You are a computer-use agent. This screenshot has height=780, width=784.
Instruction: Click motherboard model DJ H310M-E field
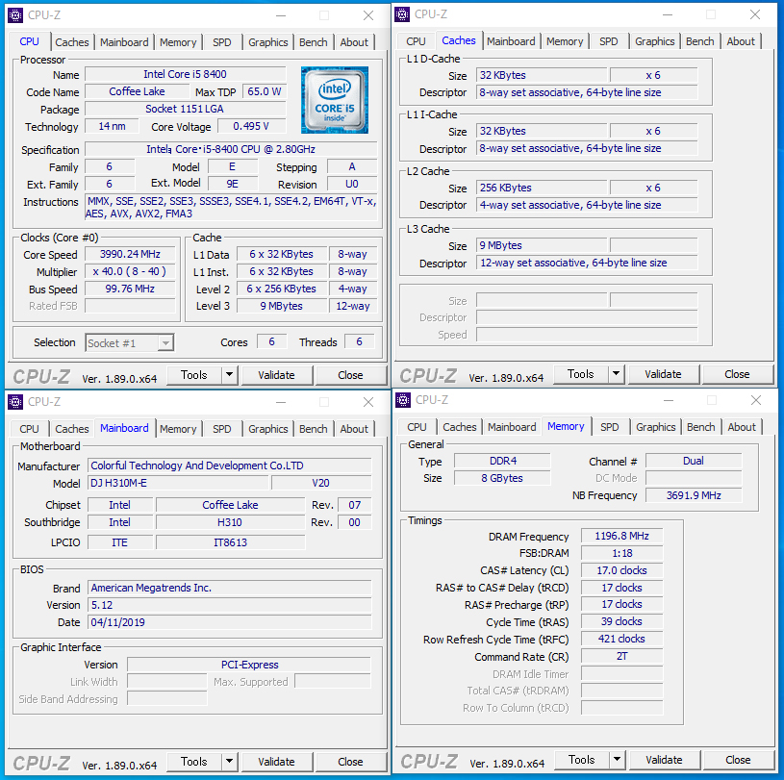tap(179, 483)
